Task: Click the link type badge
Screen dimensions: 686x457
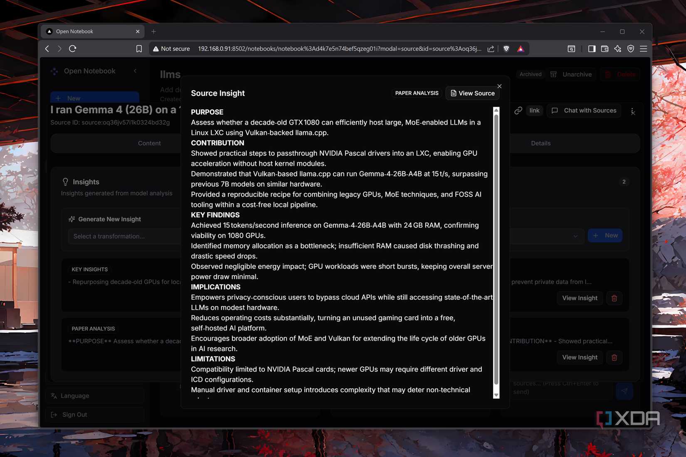Action: click(x=534, y=111)
